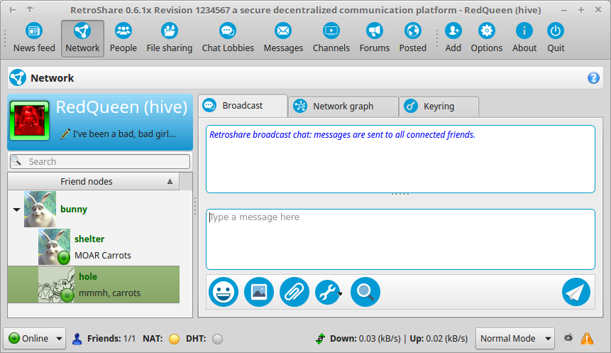
Task: Send the message with the paper plane button
Action: pos(576,292)
